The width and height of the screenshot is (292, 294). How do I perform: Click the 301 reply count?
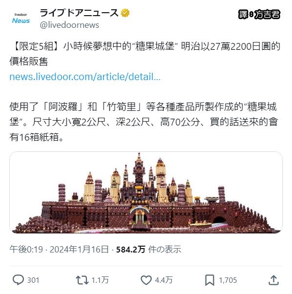pyautogui.click(x=33, y=280)
